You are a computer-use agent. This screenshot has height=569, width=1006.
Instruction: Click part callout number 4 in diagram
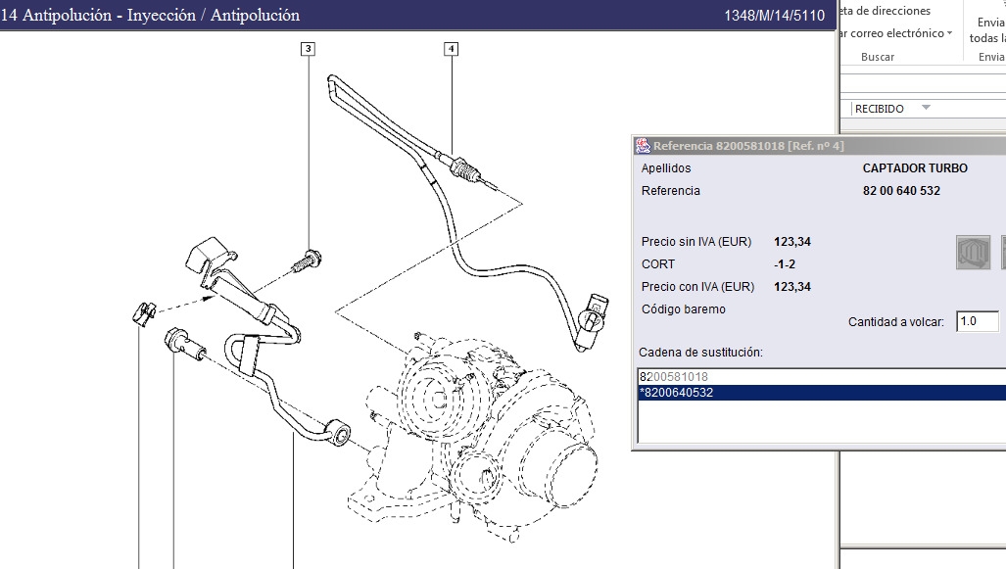[x=451, y=49]
